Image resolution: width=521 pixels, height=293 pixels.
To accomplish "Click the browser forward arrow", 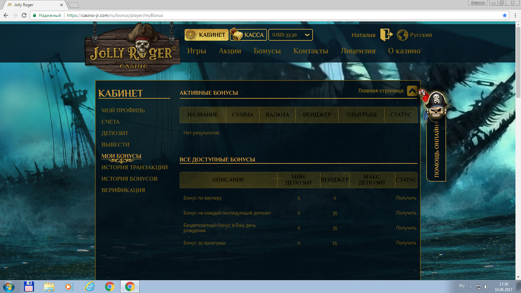I will (15, 15).
